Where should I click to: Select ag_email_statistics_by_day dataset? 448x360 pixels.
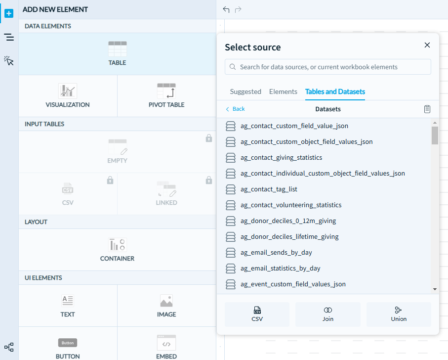(325, 268)
